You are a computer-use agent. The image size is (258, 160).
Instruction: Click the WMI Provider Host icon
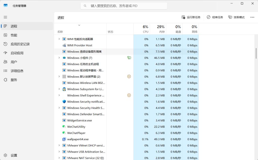pyautogui.click(x=64, y=45)
